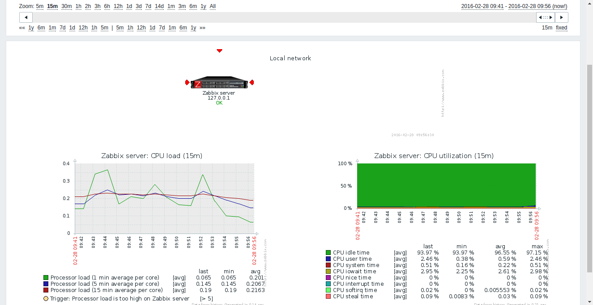Screen dimensions: 593x305
Task: Choose the 3h zoom level
Action: (x=98, y=6)
